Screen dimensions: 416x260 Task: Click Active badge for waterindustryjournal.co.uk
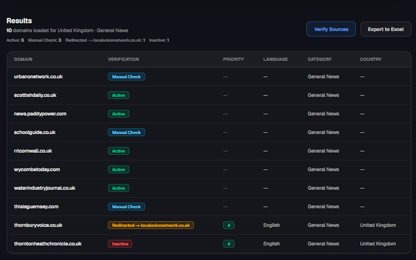[x=119, y=188]
